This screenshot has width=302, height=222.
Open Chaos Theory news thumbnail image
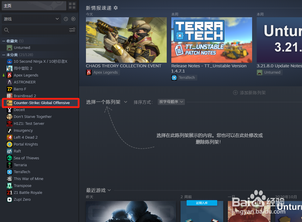click(x=126, y=40)
